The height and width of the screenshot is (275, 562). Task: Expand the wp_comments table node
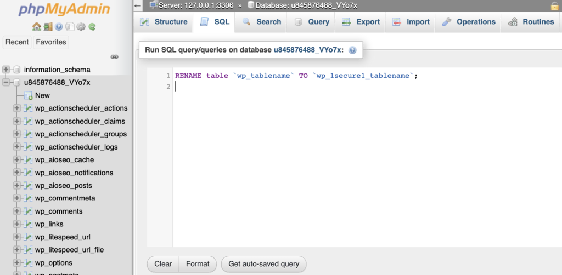tap(16, 211)
